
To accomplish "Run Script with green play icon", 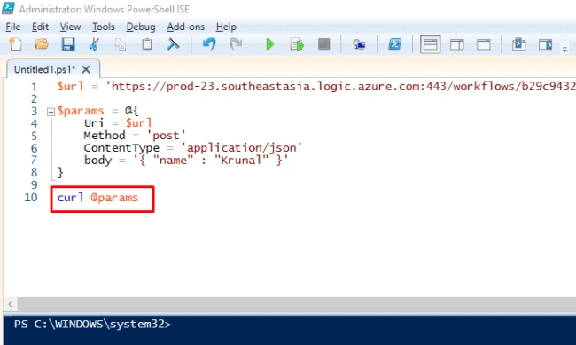I will pyautogui.click(x=270, y=44).
